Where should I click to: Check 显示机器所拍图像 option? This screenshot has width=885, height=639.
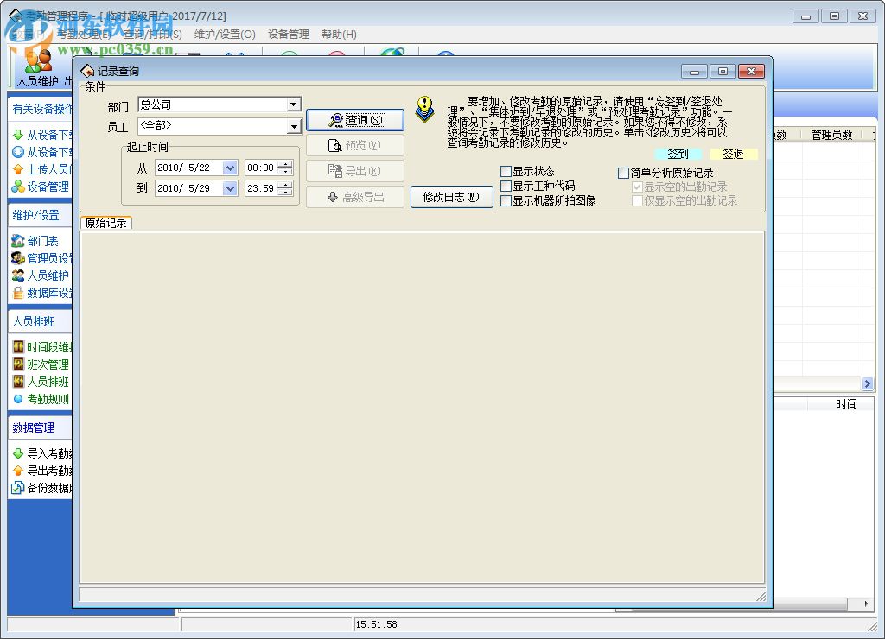point(506,201)
